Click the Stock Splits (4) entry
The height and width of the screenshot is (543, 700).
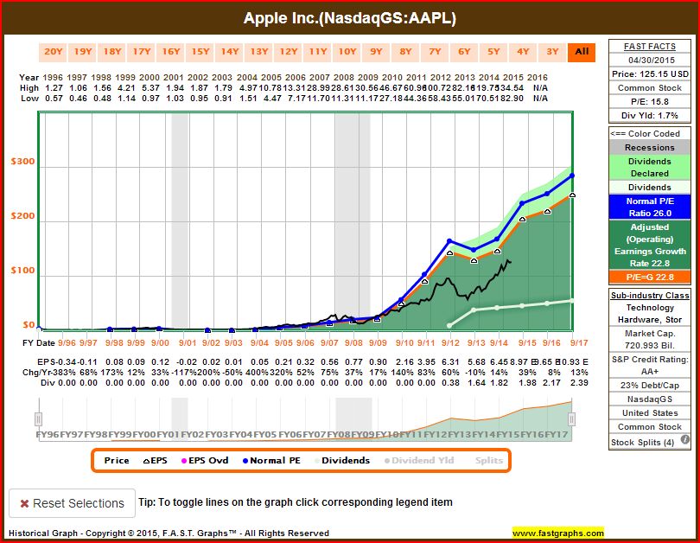coord(642,442)
